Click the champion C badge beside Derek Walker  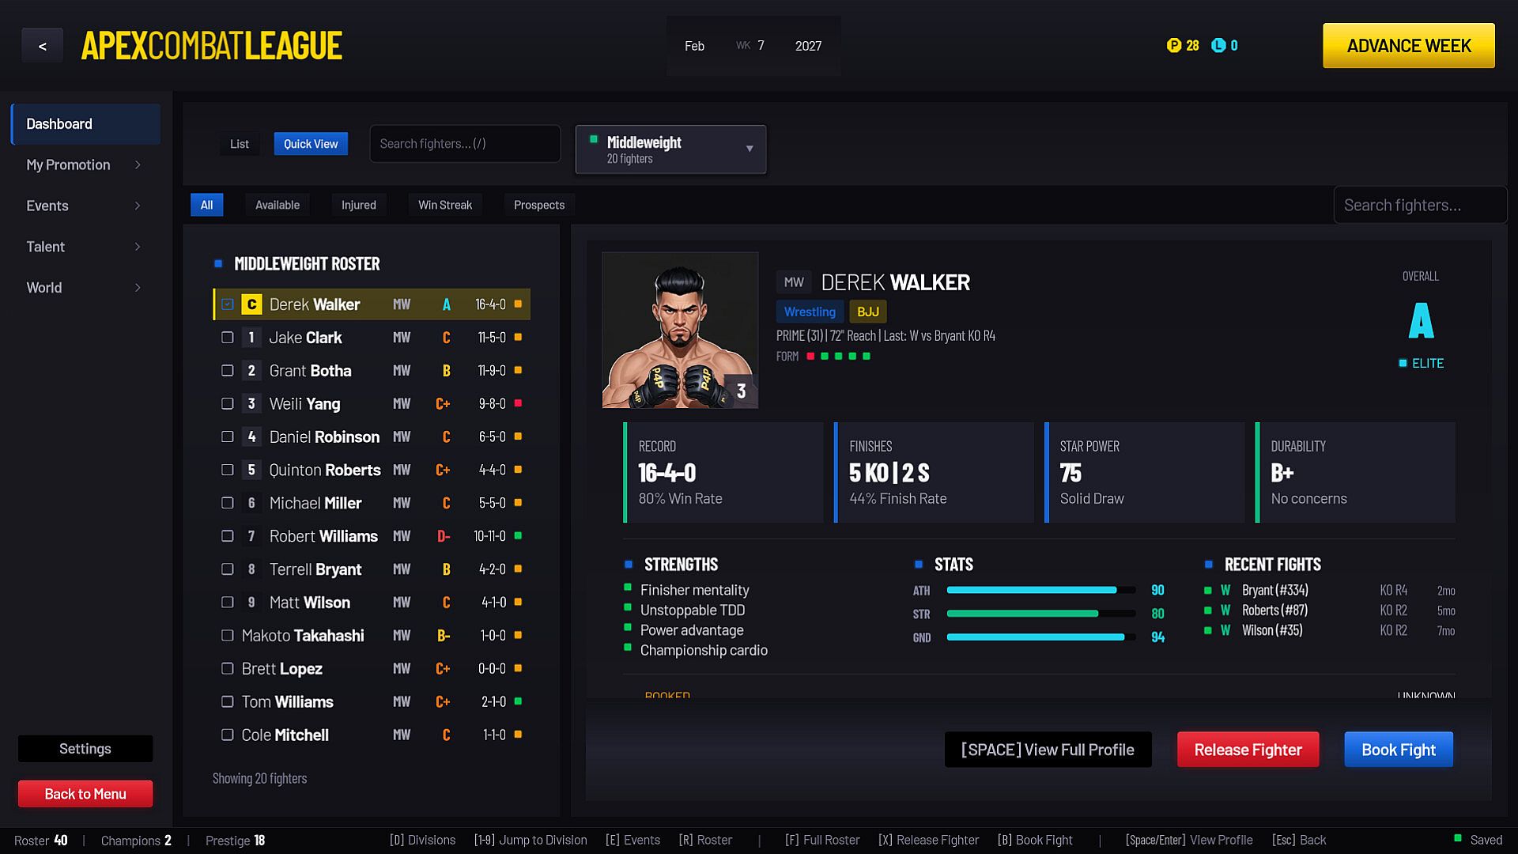coord(251,304)
